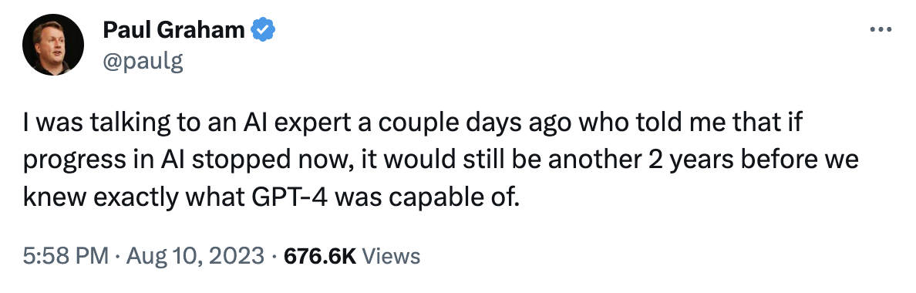Click the 5:58 PM timestamp

click(66, 256)
